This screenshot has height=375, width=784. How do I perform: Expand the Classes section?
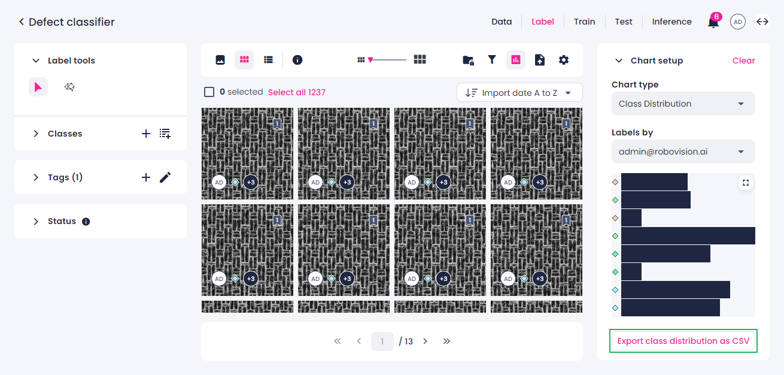click(x=36, y=134)
